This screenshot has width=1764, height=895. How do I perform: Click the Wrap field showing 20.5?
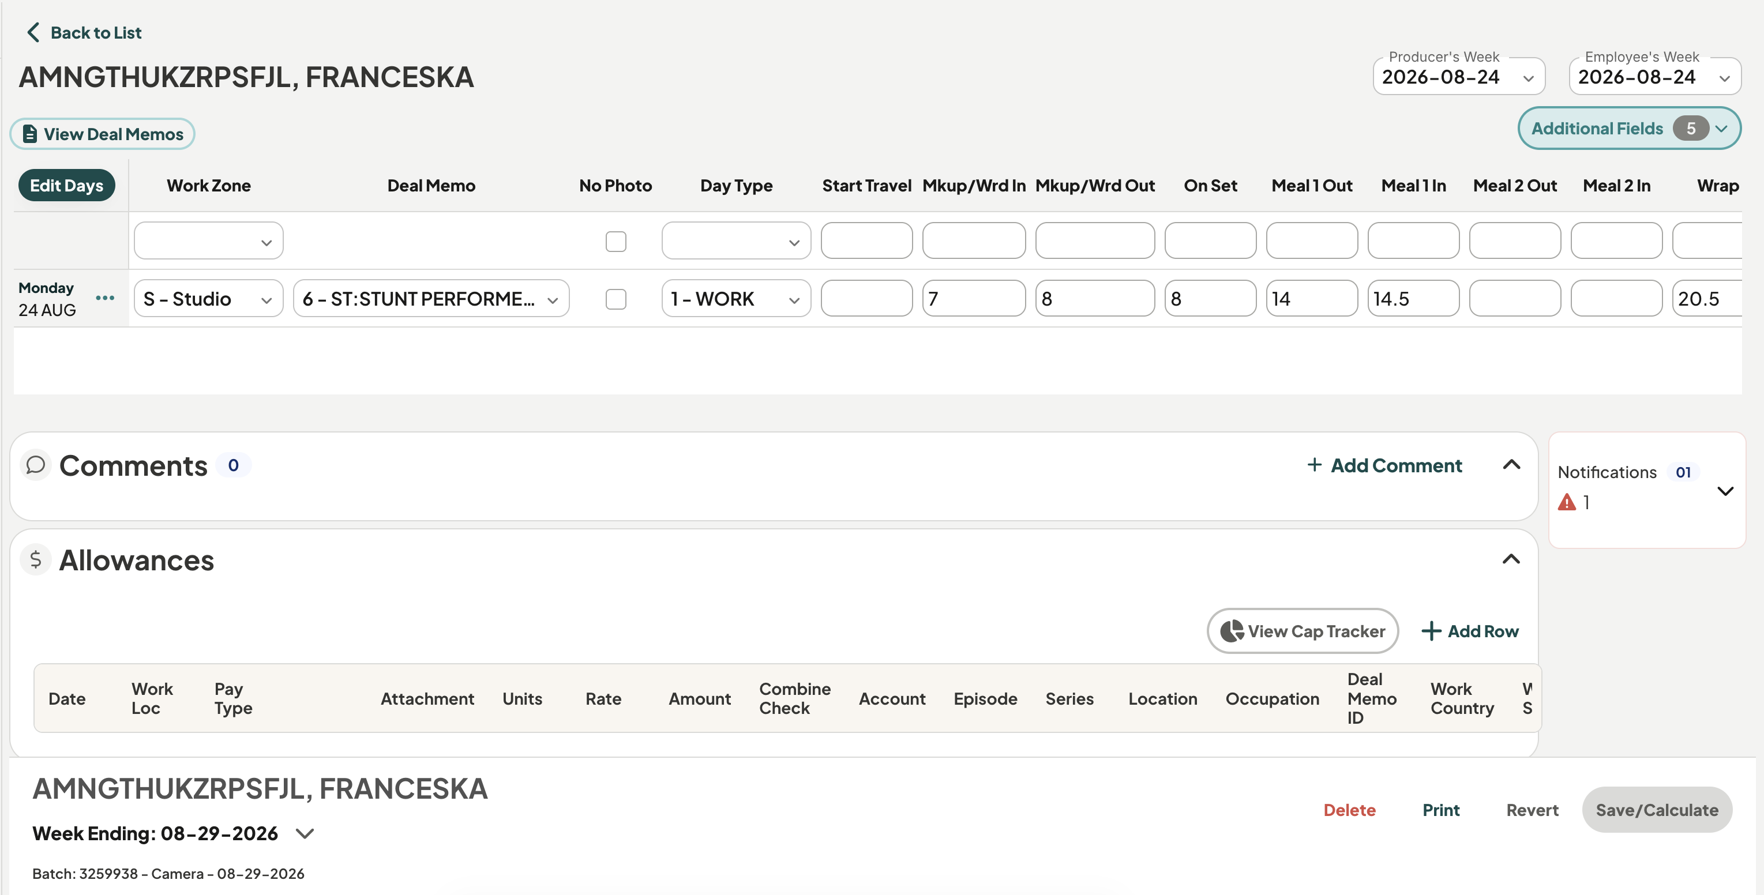click(x=1707, y=299)
